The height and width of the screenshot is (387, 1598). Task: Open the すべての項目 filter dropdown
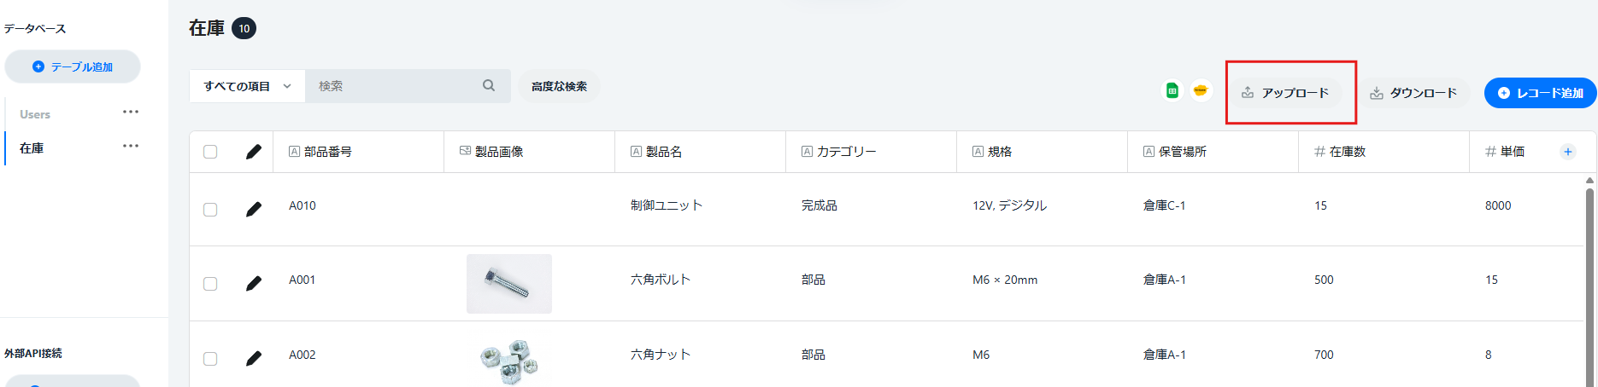pyautogui.click(x=247, y=86)
